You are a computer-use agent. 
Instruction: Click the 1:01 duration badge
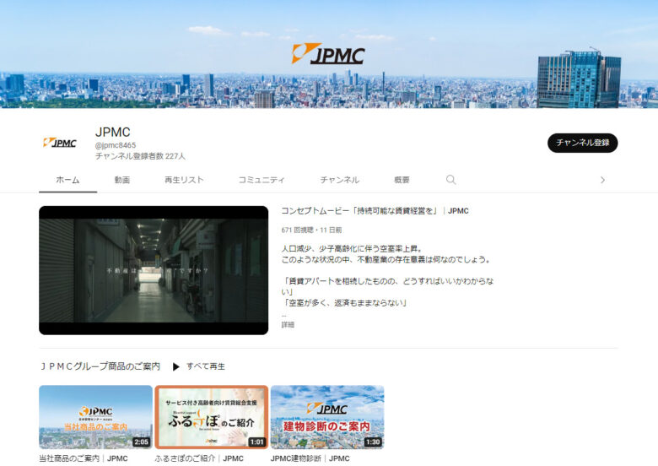[256, 442]
